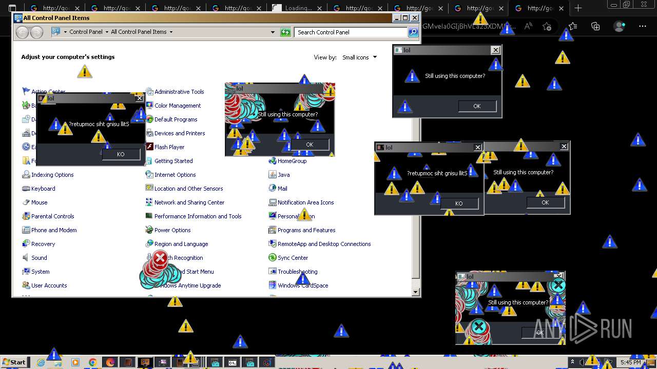This screenshot has width=657, height=369.
Task: Click the taskbar clock showing 5:45 PM
Action: [631, 362]
